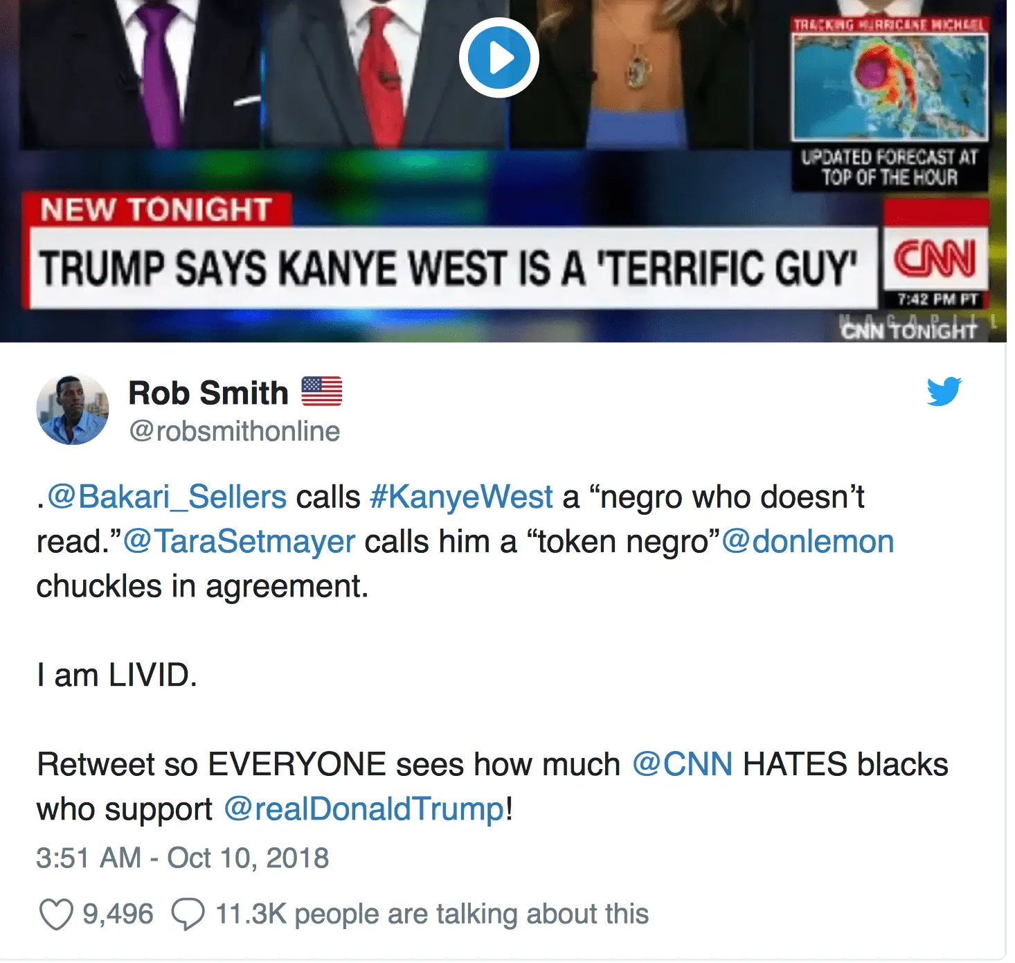Open the #KanyeWest hashtag
Viewport: 1015px width, 963px height.
[x=462, y=497]
